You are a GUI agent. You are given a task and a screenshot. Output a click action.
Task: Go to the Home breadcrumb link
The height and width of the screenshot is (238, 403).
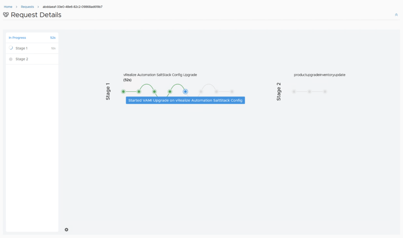(x=8, y=7)
